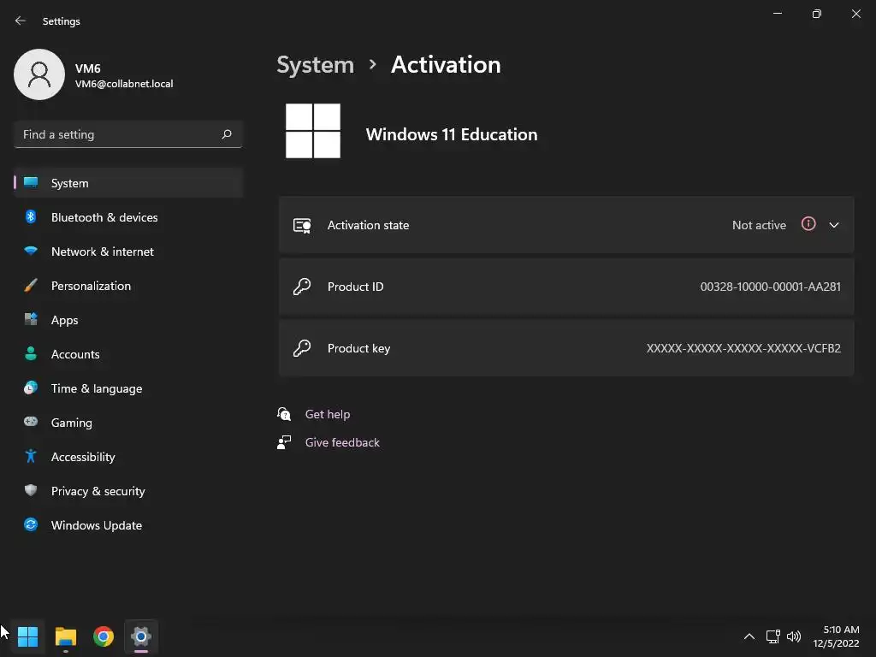Open the System settings category

[x=128, y=183]
